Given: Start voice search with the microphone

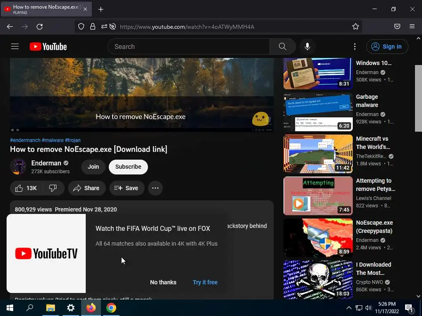Looking at the screenshot, I should (x=307, y=46).
